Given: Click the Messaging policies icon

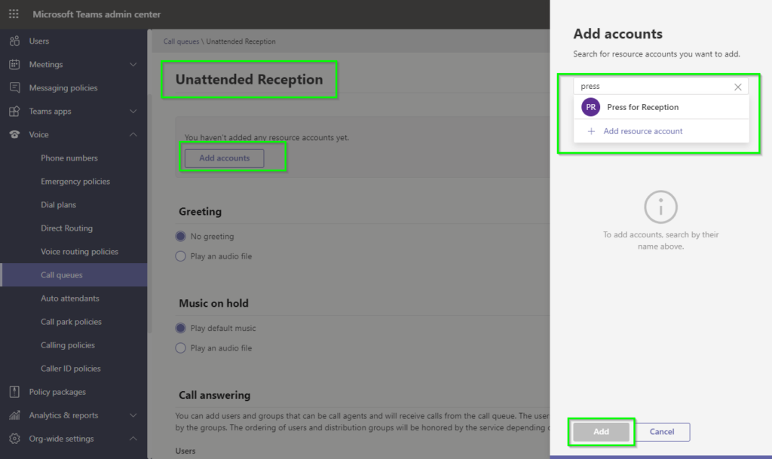Looking at the screenshot, I should (x=14, y=88).
